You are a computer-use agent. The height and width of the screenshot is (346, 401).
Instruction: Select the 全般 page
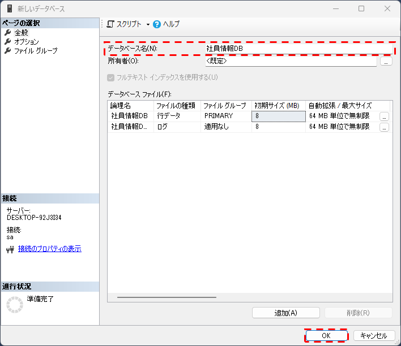point(21,33)
